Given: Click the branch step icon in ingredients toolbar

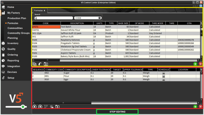Looking at the screenshot, I should pyautogui.click(x=46, y=107).
